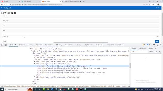
Task: Expand the apex-item-filedrop-progress div node
Action: coord(35,77)
